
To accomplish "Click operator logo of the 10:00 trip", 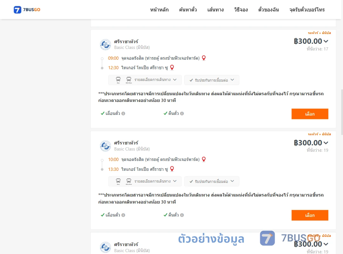I will 105,146.
